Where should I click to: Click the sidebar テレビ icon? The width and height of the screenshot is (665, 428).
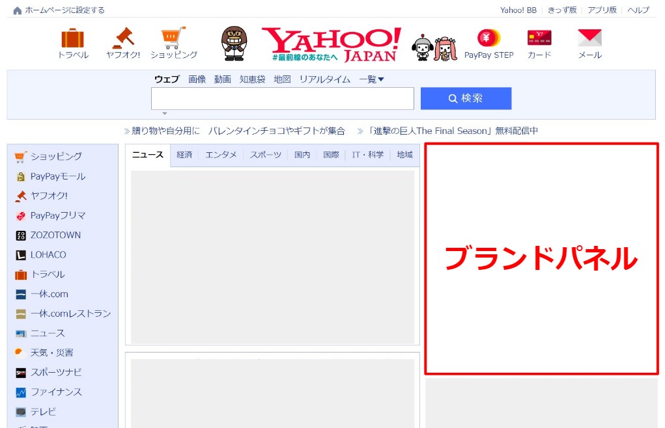click(21, 412)
